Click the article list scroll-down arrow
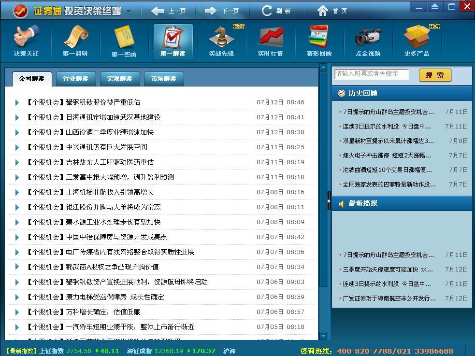Screen dimensions: 475x356 (x=323, y=336)
